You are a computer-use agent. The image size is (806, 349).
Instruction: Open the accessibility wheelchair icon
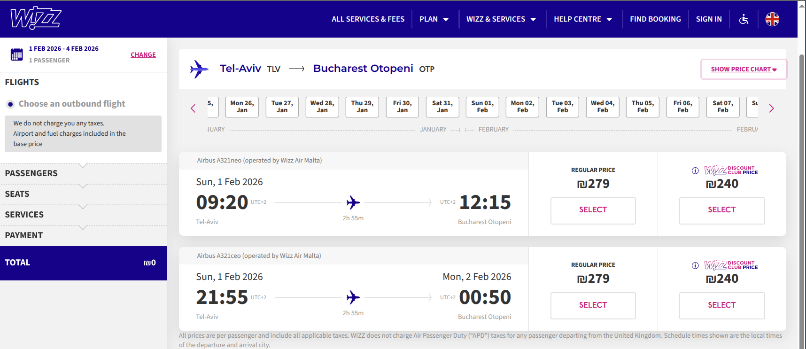pyautogui.click(x=744, y=19)
